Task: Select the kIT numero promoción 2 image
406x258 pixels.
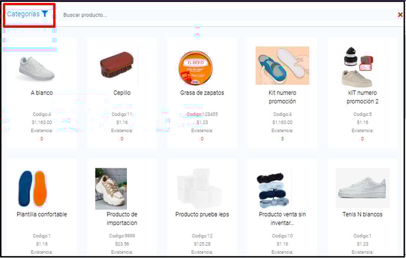Action: pyautogui.click(x=358, y=67)
